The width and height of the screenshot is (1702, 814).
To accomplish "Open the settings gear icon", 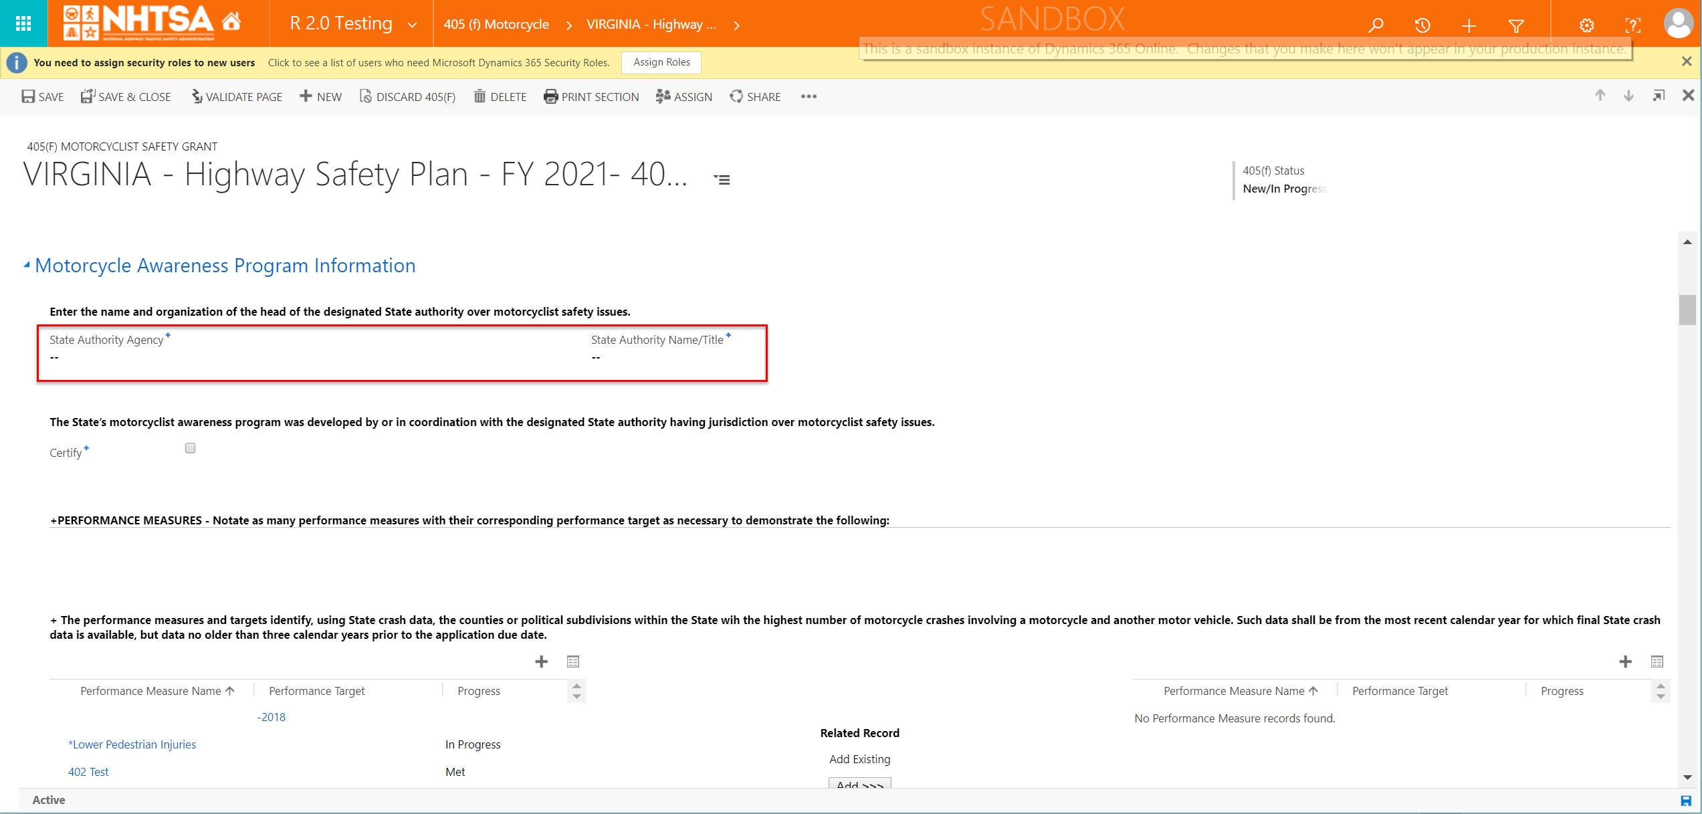I will point(1586,25).
